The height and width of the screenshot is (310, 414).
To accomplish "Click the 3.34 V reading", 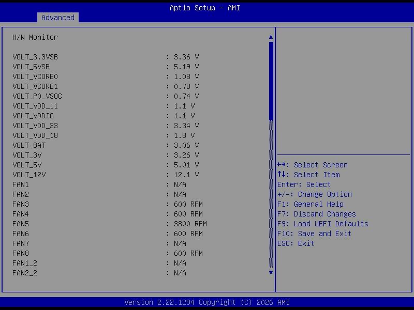I will [x=186, y=126].
